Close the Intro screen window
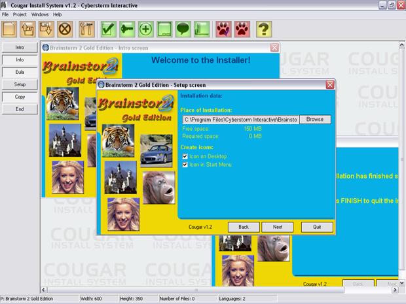Viewport: 406px width, 304px height. [274, 48]
